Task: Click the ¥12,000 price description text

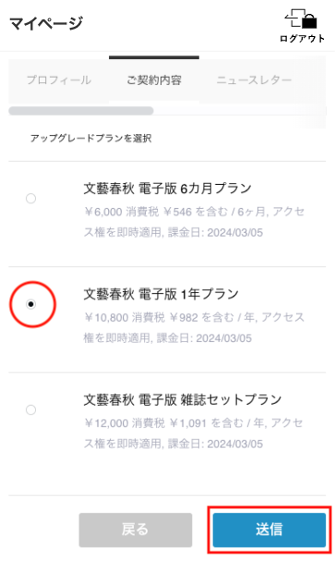Action: 194,433
